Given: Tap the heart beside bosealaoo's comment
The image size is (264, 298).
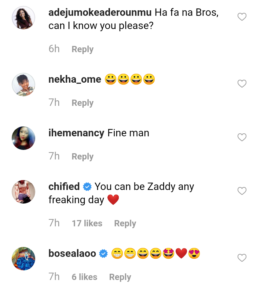Looking at the screenshot, I should click(x=242, y=258).
